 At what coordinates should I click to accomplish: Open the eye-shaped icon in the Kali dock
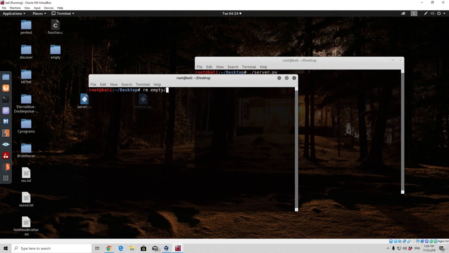click(6, 144)
